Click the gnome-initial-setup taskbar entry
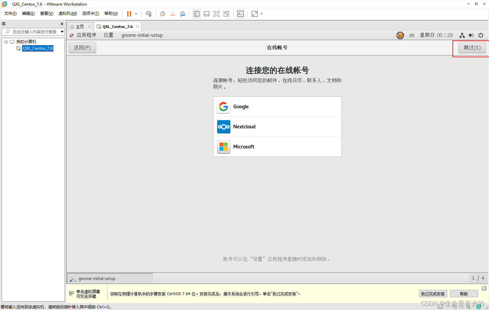 point(110,278)
